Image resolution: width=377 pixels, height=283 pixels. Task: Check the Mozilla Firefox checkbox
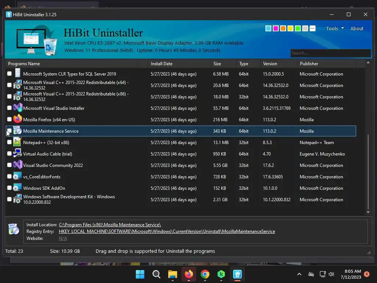pyautogui.click(x=9, y=119)
